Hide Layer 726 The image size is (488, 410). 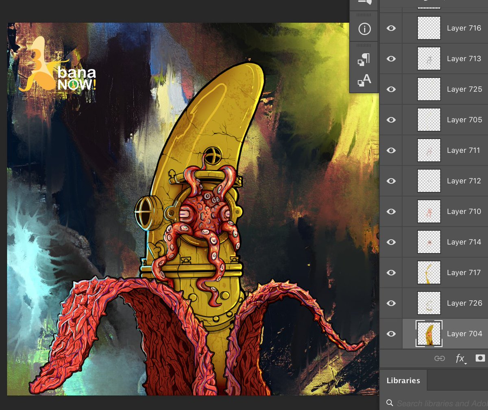391,303
